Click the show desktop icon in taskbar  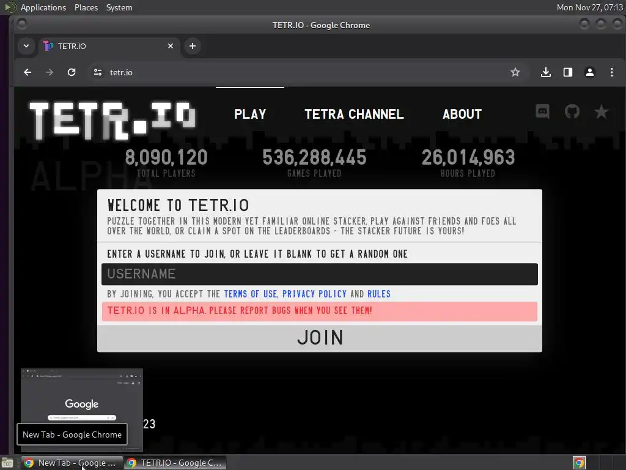[7, 463]
